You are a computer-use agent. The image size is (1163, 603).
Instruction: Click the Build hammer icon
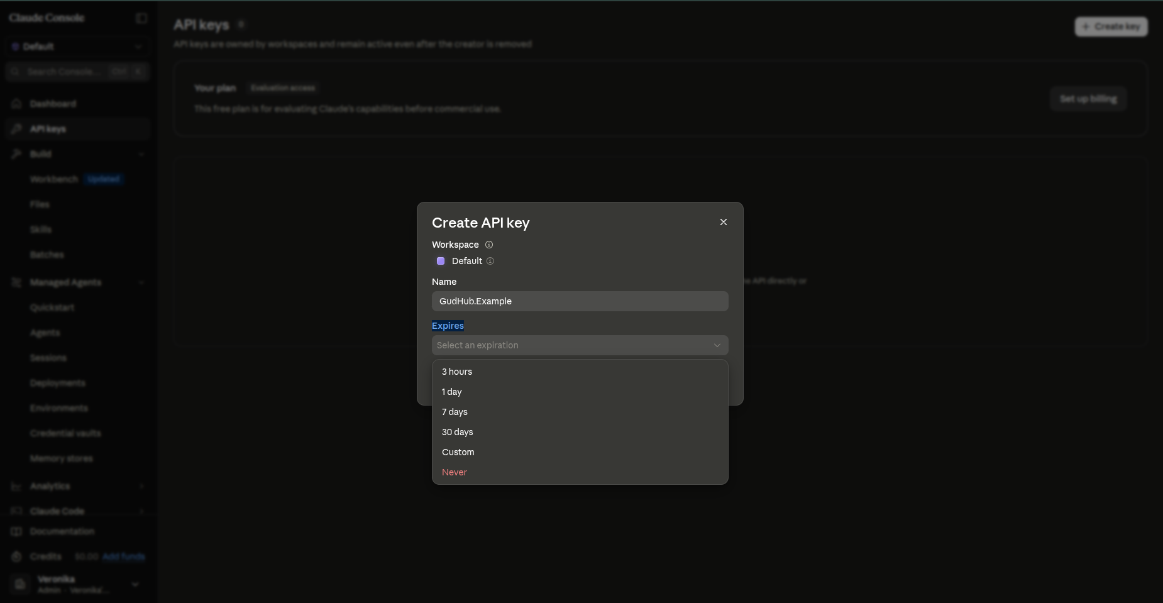pyautogui.click(x=17, y=154)
